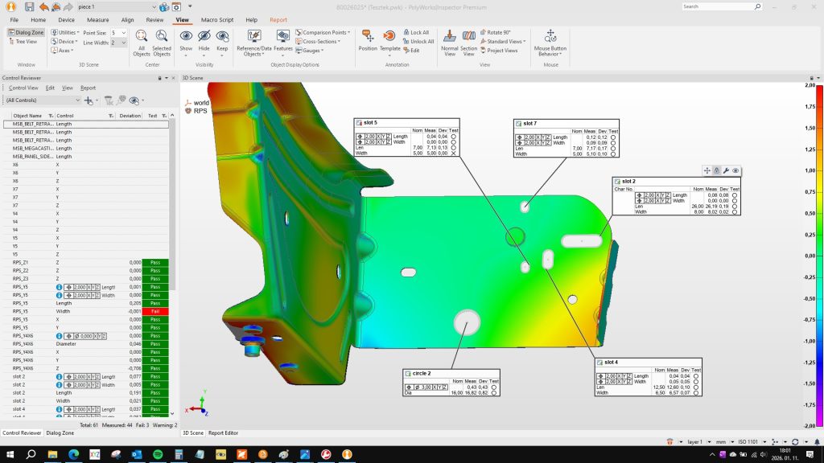
Task: Toggle the Dialog Zone window option
Action: (x=26, y=32)
